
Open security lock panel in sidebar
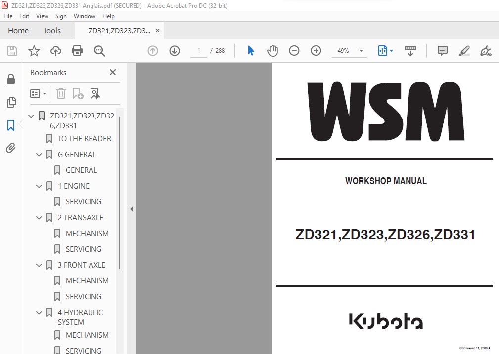[x=11, y=79]
